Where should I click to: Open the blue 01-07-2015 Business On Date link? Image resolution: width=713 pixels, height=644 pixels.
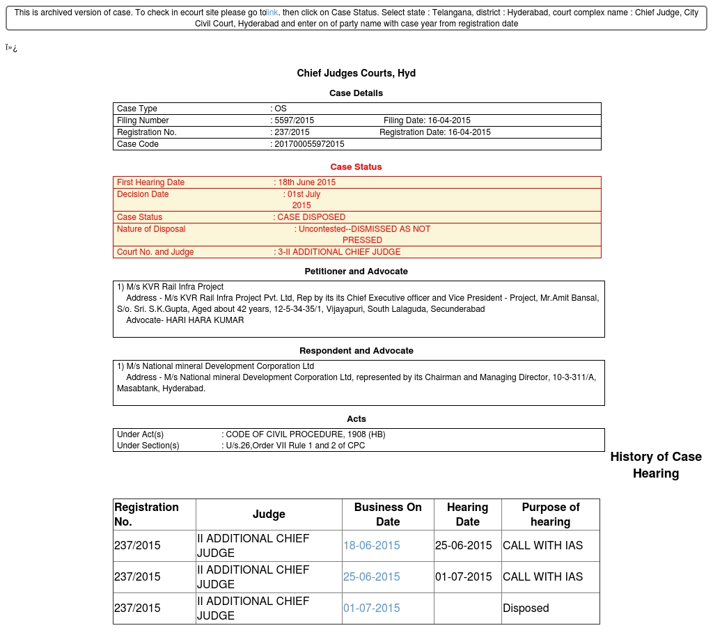(371, 608)
